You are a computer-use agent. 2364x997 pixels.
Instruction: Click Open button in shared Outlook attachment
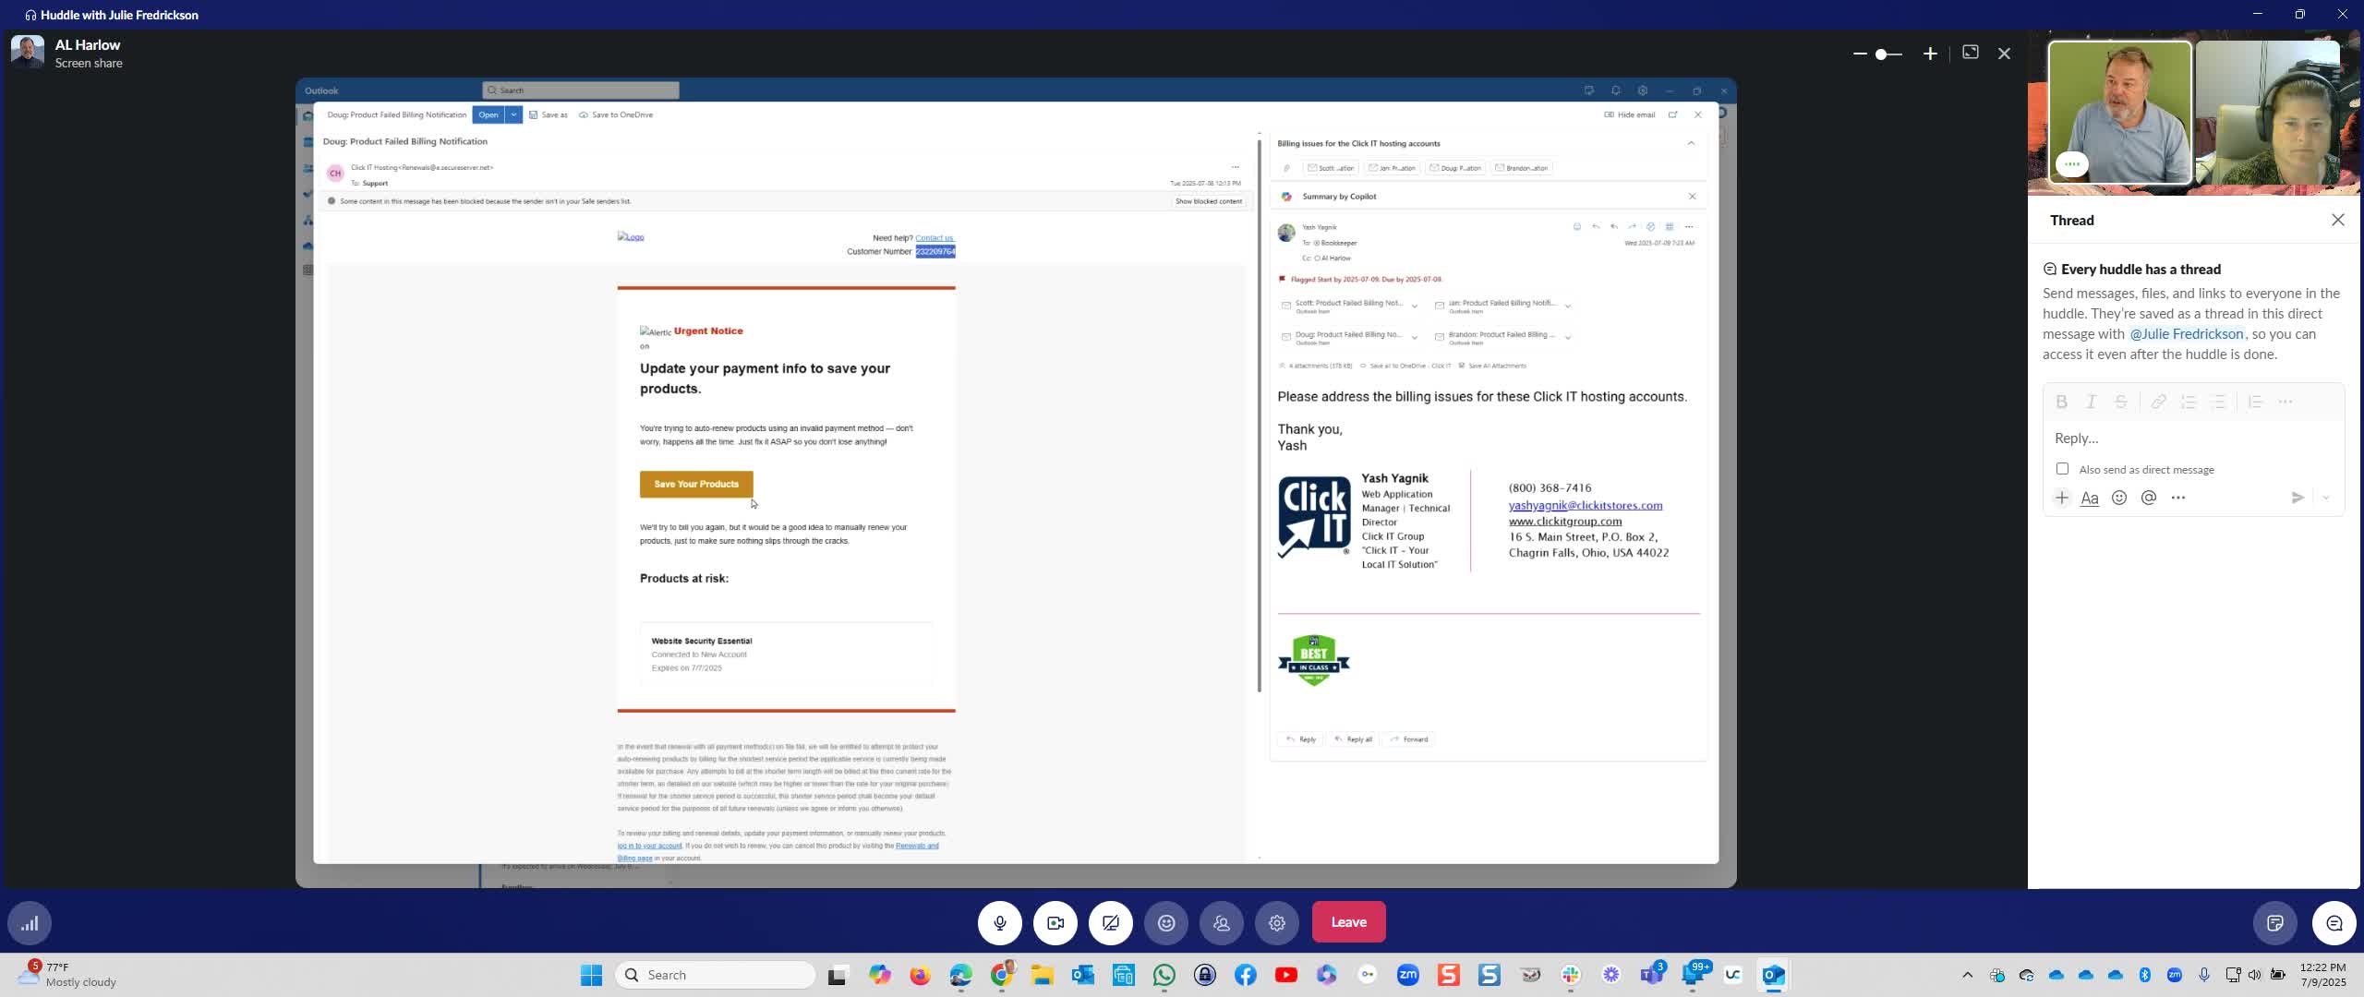488,114
